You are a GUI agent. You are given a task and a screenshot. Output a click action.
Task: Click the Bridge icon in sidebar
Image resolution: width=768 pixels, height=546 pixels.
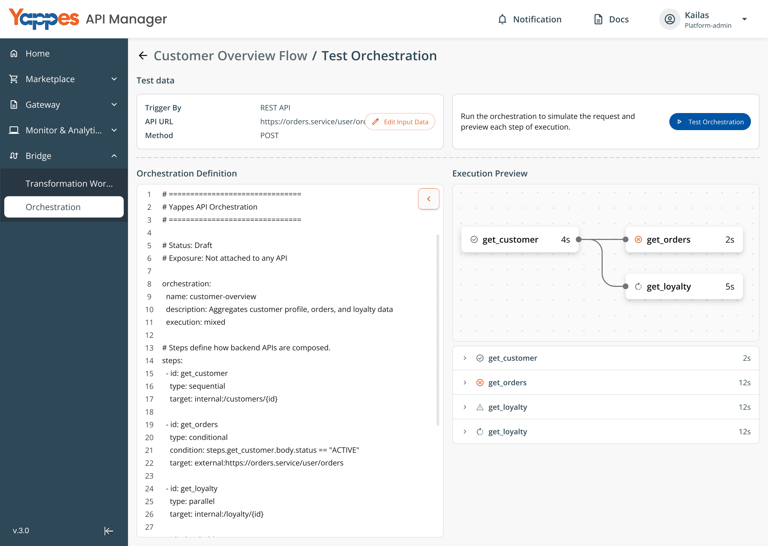click(14, 156)
